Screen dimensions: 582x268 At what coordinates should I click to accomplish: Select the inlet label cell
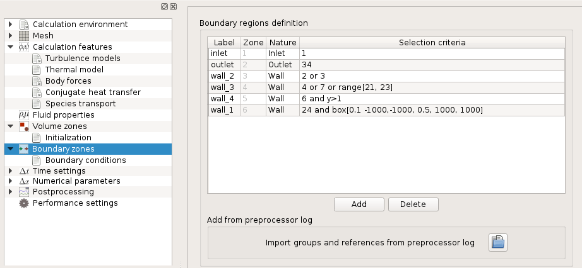(224, 53)
